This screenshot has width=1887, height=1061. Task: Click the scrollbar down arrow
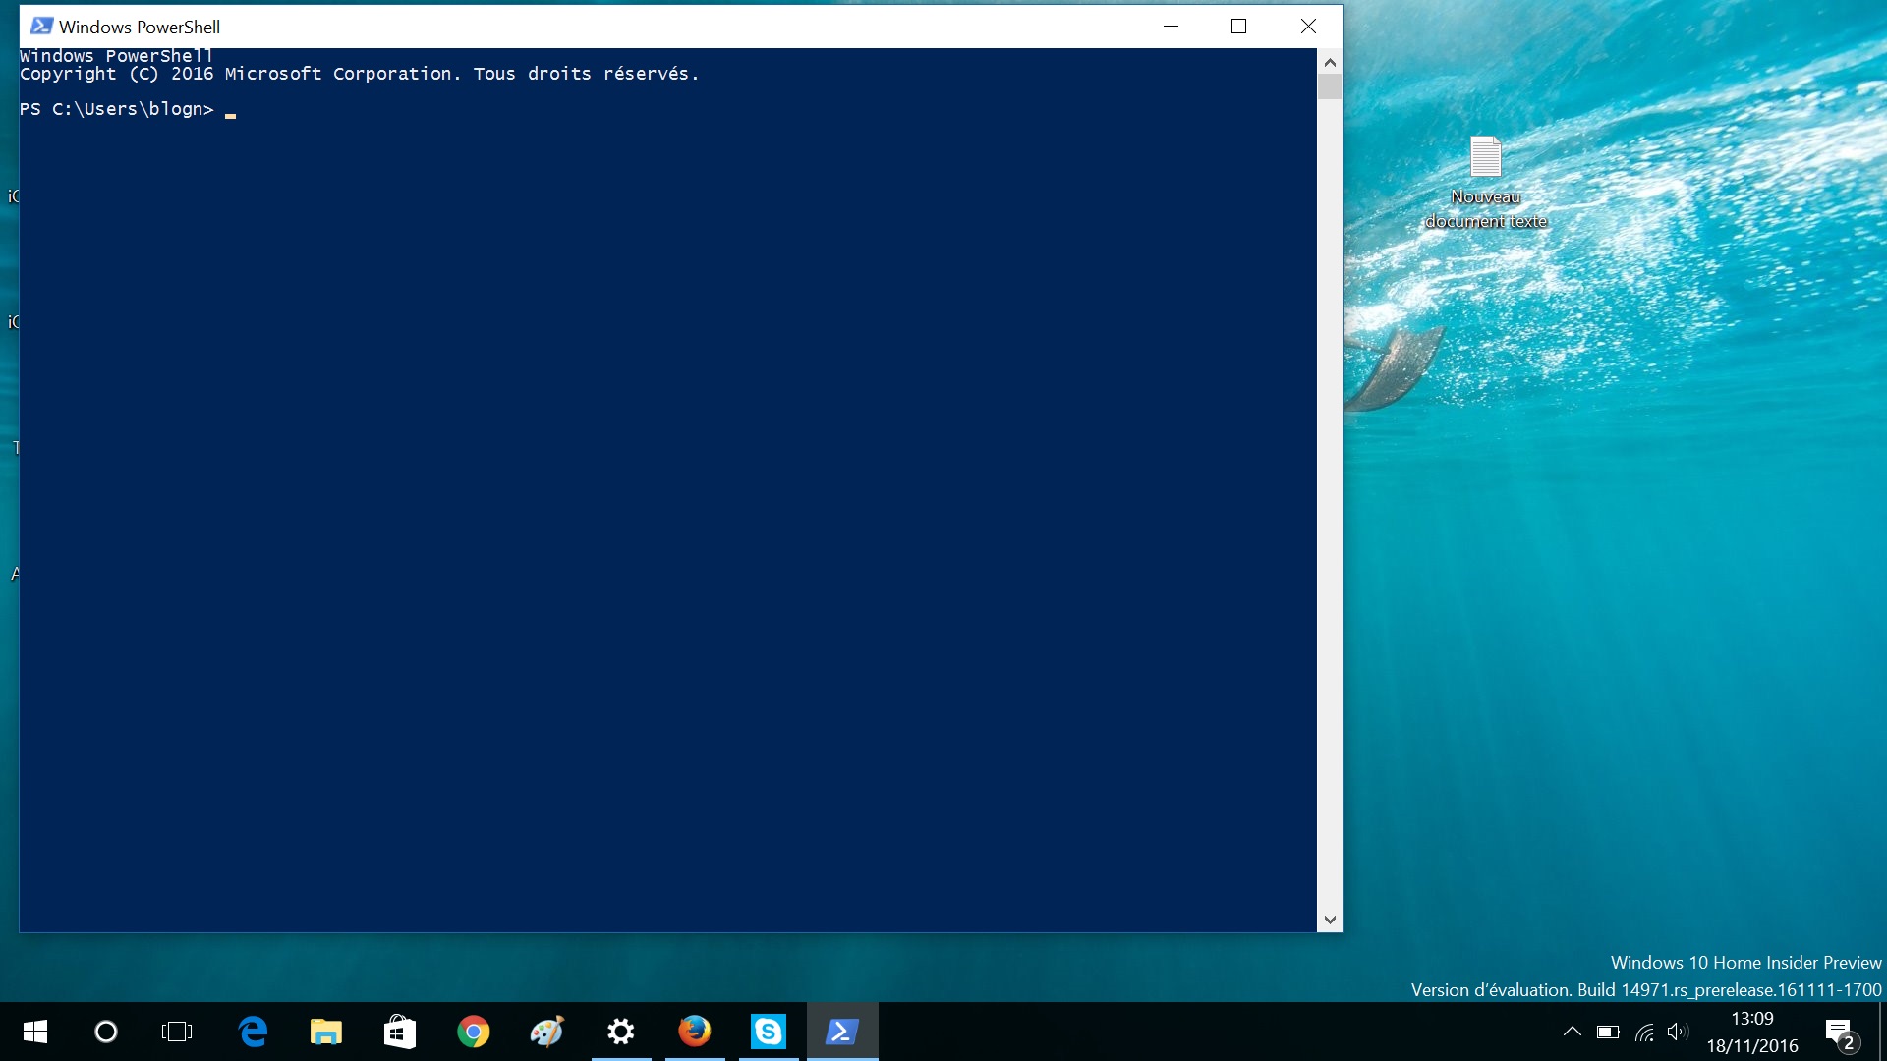[1330, 921]
